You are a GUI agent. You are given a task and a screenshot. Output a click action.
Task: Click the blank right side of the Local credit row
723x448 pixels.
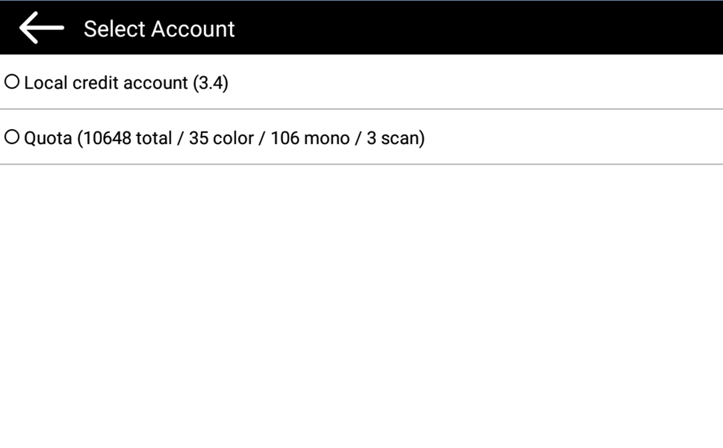(x=478, y=82)
